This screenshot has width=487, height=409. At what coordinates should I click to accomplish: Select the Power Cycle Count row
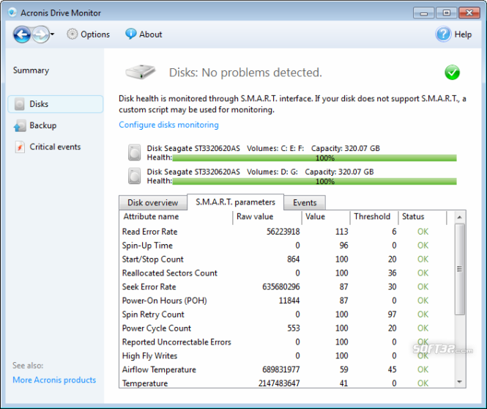click(x=287, y=328)
